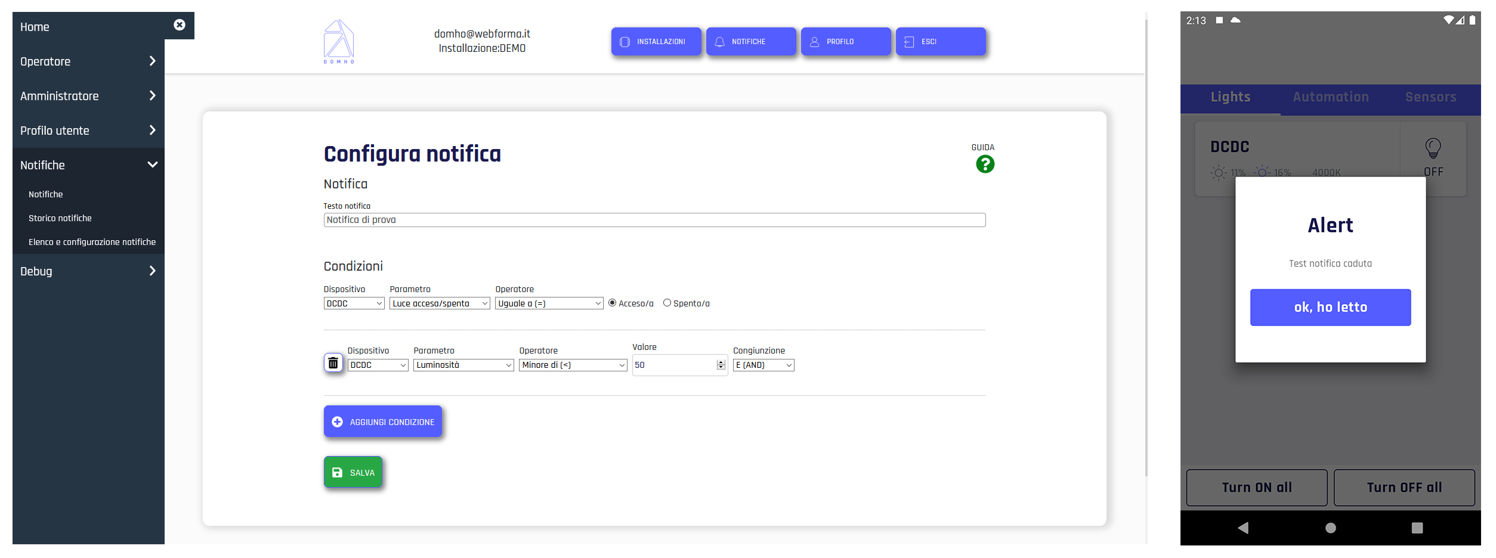Viewport: 1496px width, 558px height.
Task: Click the AGGIUNGI CONDIZIONE button
Action: pos(383,421)
